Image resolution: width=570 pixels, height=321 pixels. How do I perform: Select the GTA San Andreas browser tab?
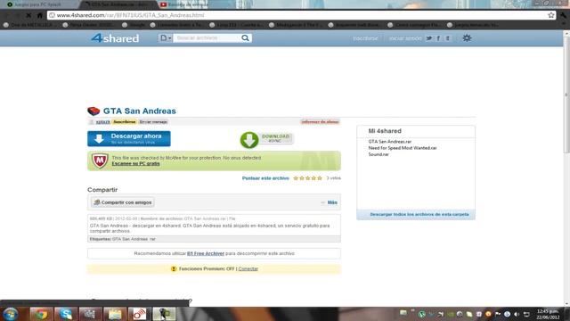[118, 4]
